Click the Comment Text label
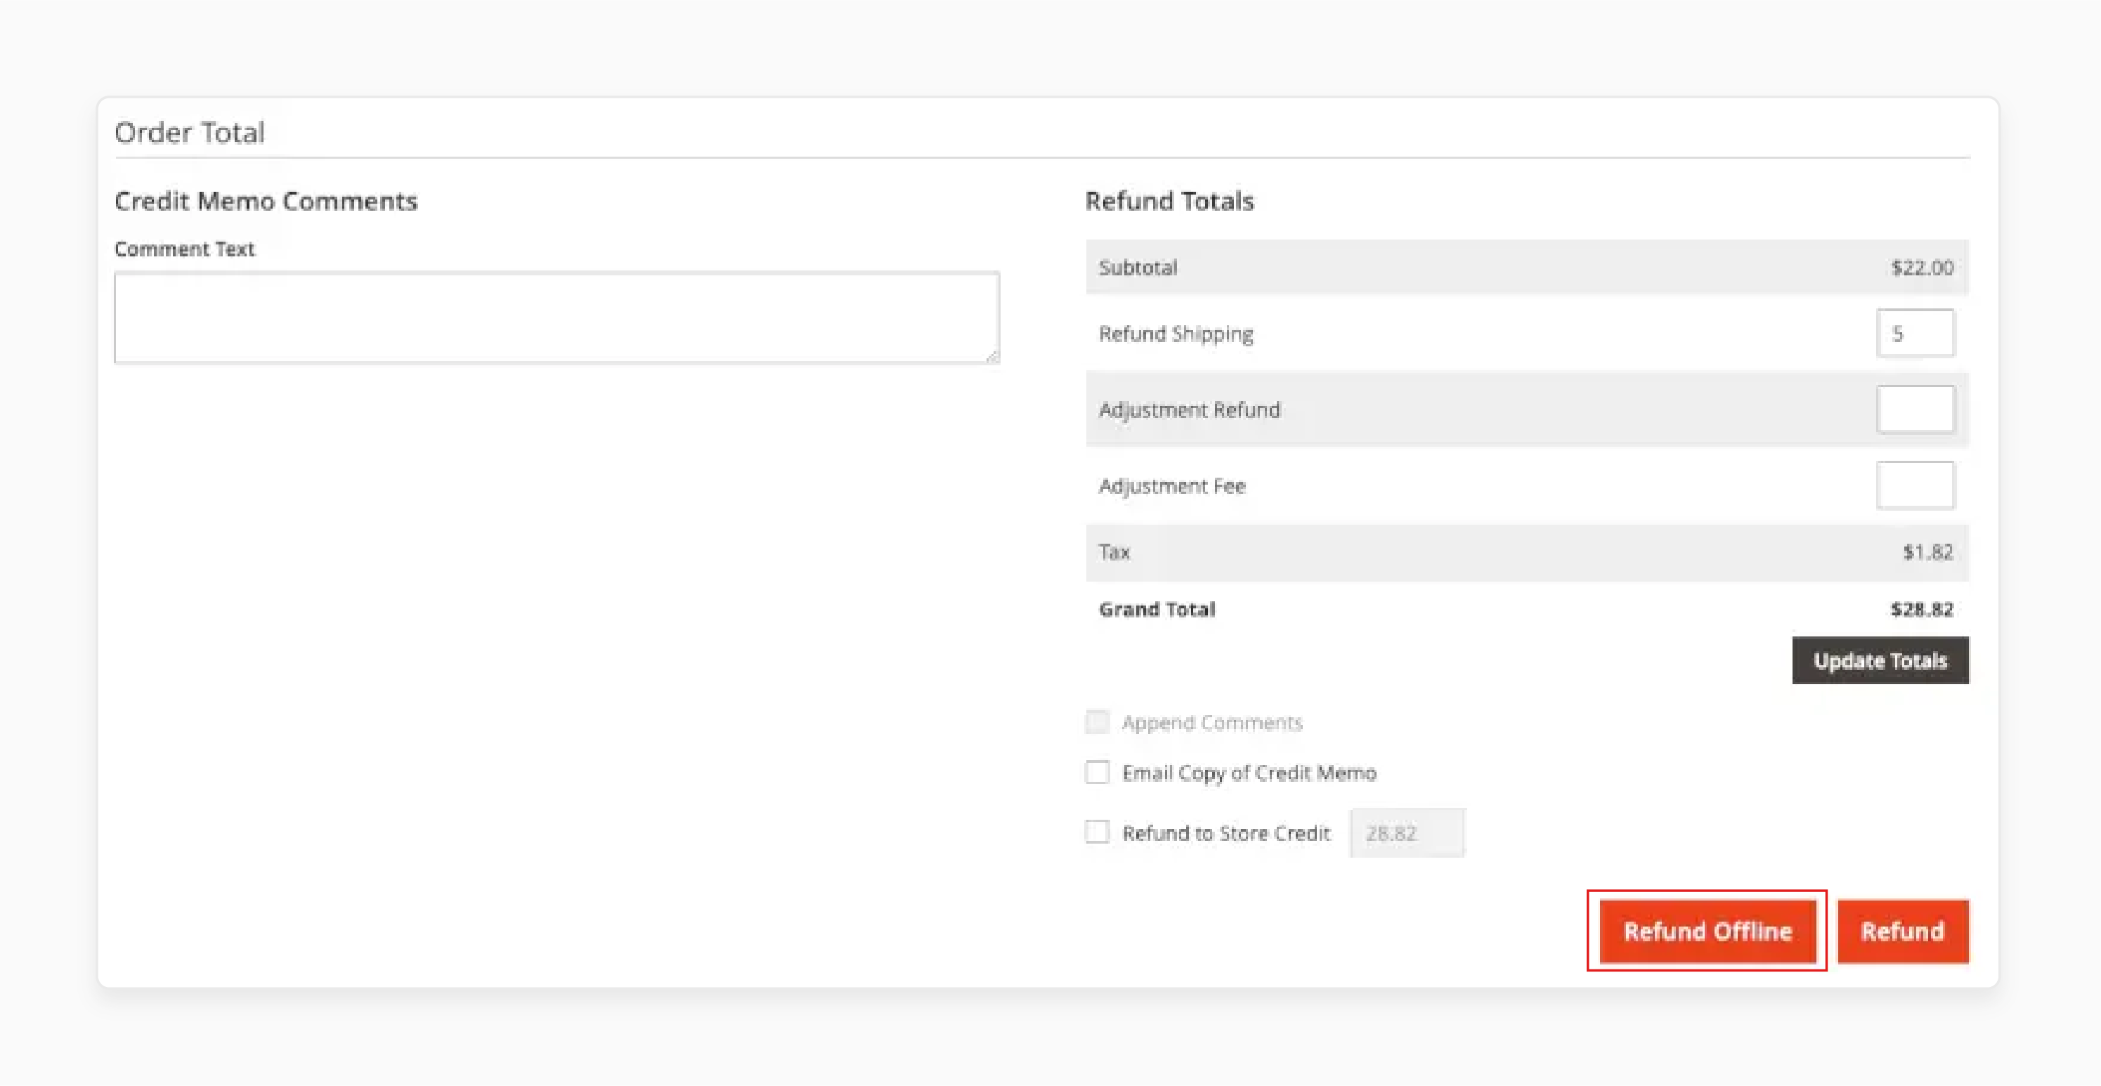Image resolution: width=2101 pixels, height=1086 pixels. (184, 249)
